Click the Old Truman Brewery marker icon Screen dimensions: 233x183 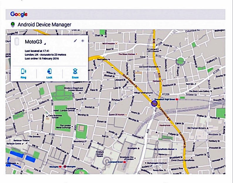[x=207, y=128]
